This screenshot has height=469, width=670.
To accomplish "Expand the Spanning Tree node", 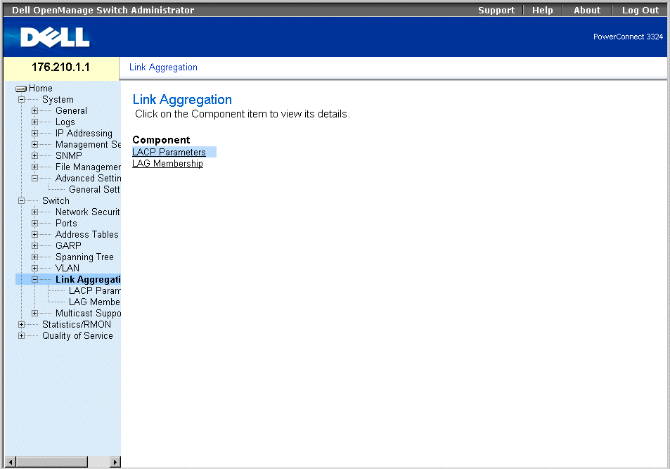I will [x=34, y=257].
